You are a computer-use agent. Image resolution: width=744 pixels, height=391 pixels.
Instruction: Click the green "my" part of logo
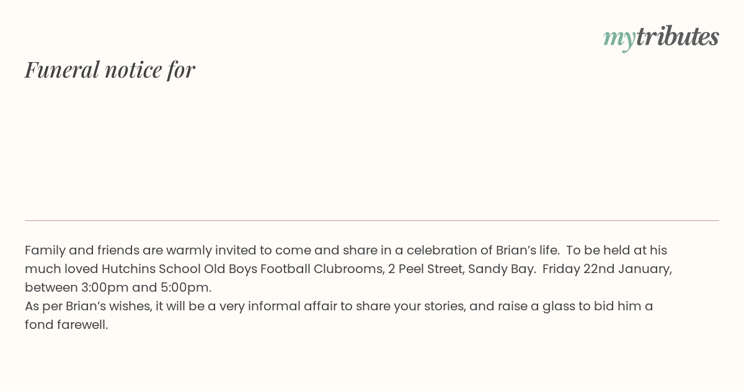[x=619, y=40]
